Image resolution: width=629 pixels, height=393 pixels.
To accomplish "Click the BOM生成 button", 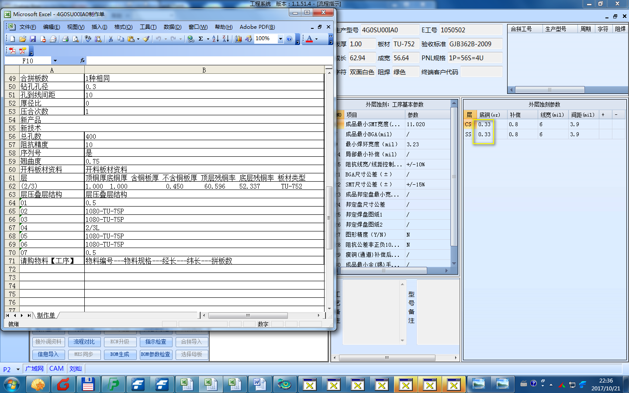I will 120,355.
